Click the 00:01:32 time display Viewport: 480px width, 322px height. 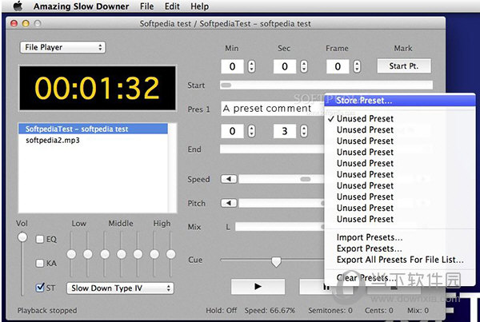[98, 88]
